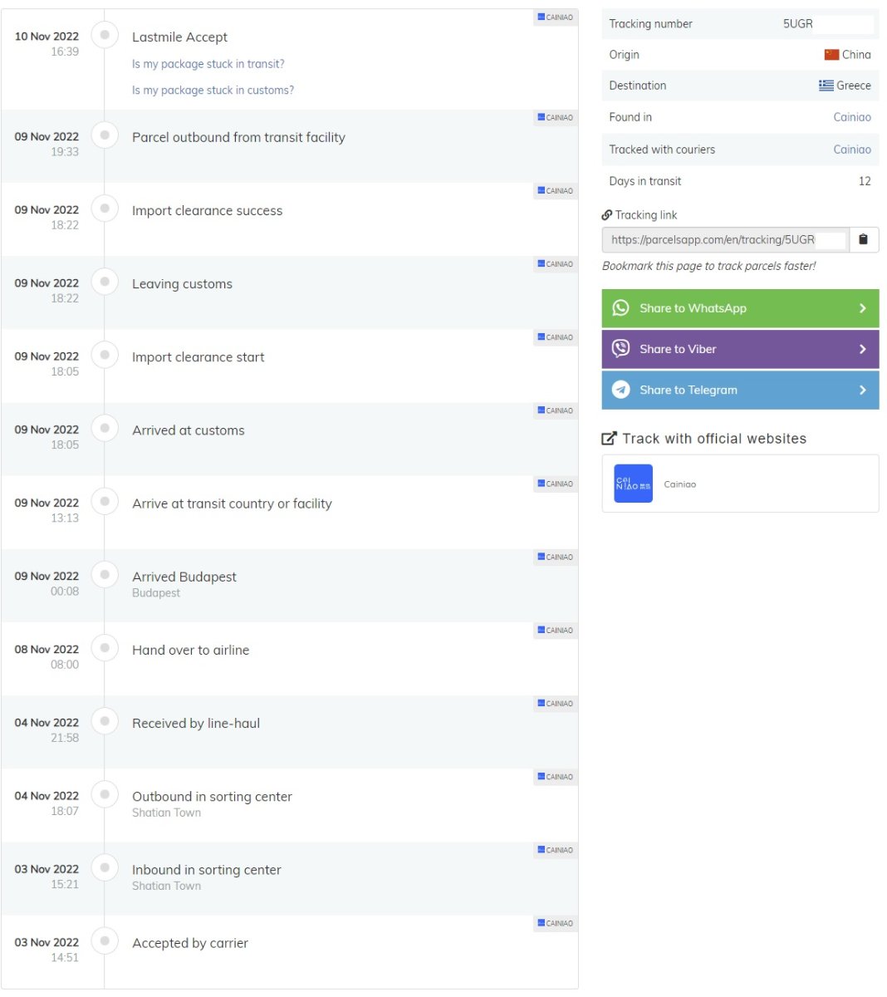Click the Telegram logo icon
This screenshot has height=997, width=887.
[620, 390]
